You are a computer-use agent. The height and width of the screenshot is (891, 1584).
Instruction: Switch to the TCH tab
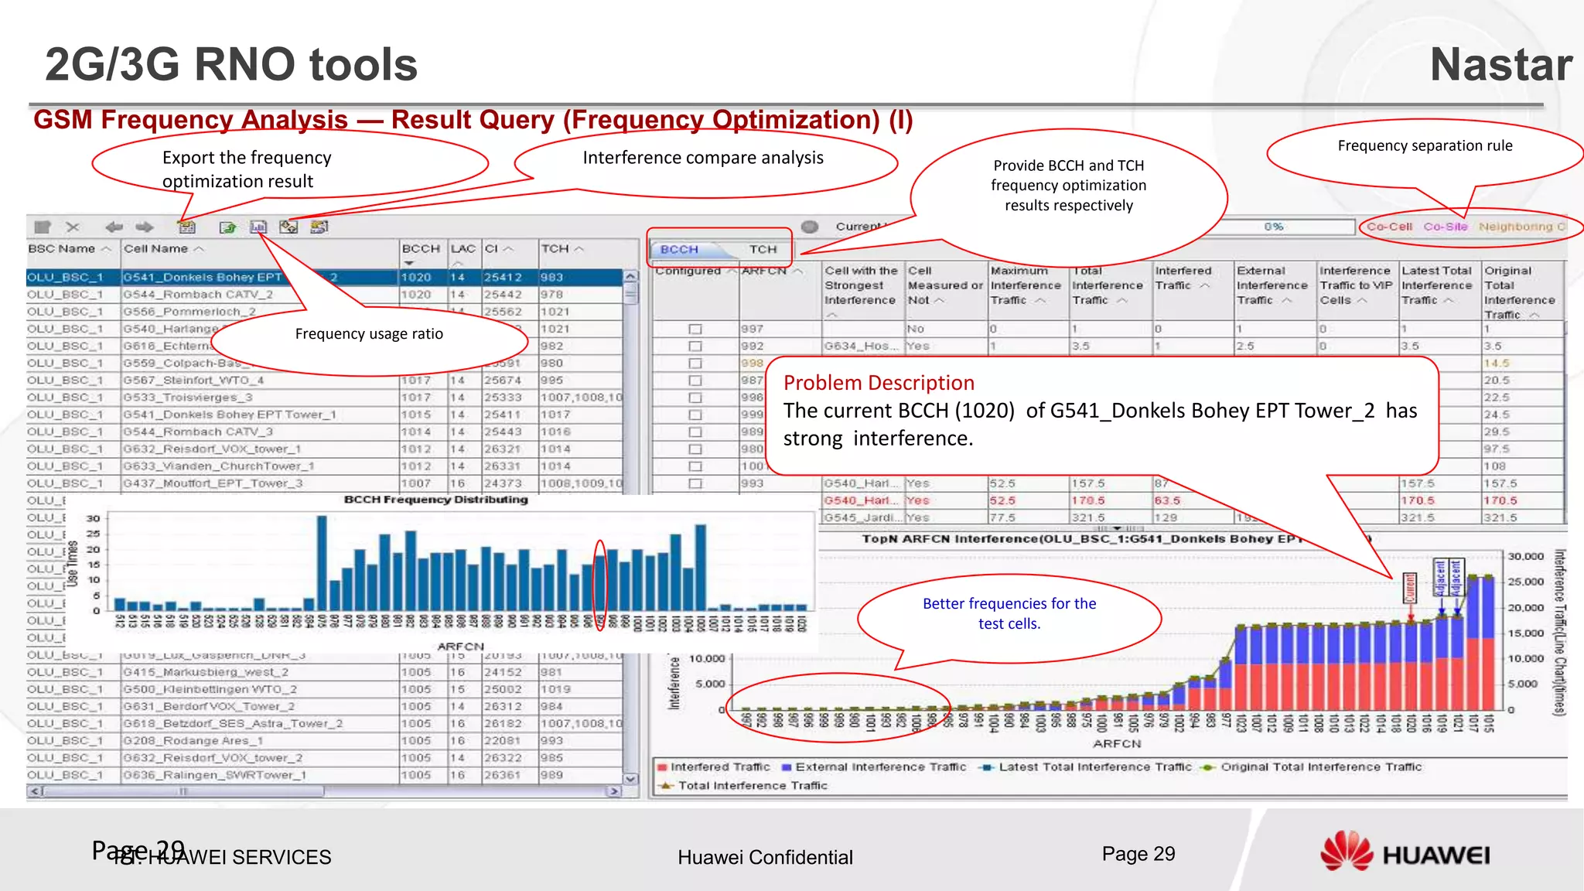coord(762,249)
